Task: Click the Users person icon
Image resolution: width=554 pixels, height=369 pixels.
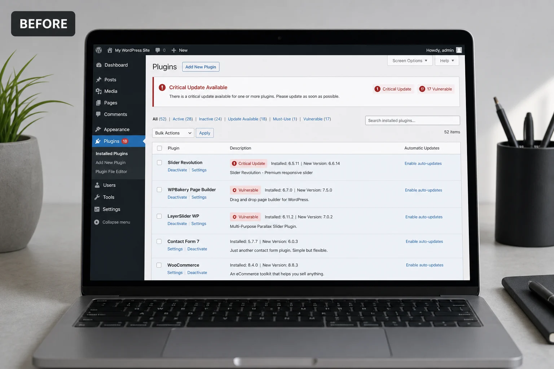Action: 97,185
